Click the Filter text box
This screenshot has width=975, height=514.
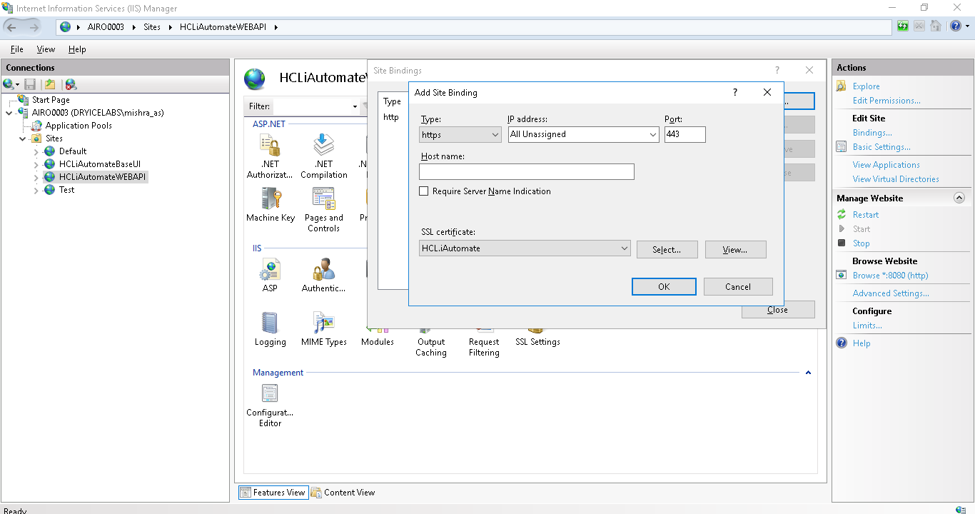pyautogui.click(x=311, y=106)
